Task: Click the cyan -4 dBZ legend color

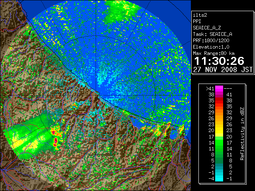Action: coord(219,178)
